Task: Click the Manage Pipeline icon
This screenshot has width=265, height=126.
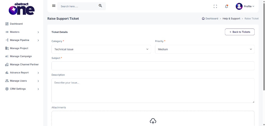Action: 7,40
